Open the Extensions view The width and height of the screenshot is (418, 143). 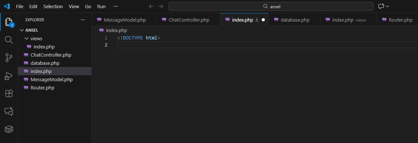9,93
